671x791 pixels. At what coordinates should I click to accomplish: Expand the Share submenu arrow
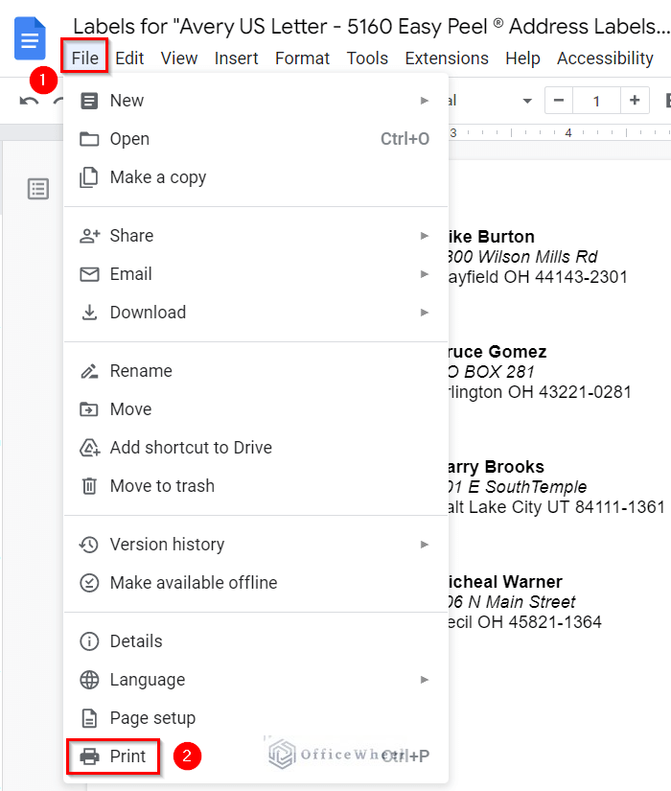425,236
